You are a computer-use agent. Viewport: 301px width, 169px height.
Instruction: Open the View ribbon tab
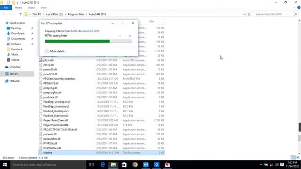pyautogui.click(x=44, y=8)
